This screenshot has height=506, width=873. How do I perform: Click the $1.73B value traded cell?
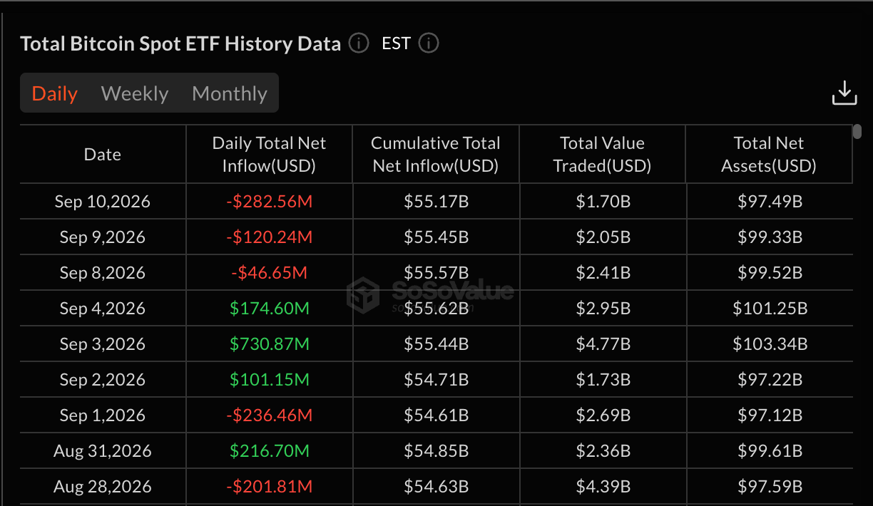[603, 380]
